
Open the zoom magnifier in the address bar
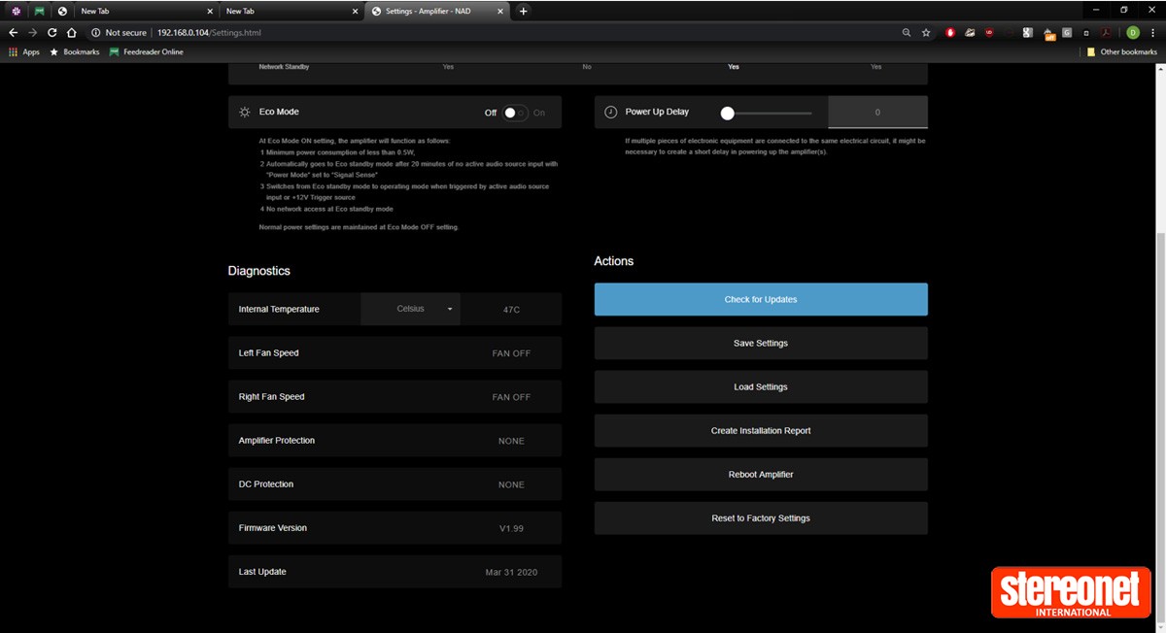[x=907, y=32]
